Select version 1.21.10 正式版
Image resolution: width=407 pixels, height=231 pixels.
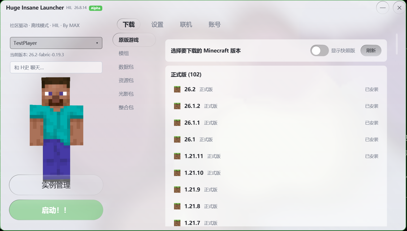(276, 173)
